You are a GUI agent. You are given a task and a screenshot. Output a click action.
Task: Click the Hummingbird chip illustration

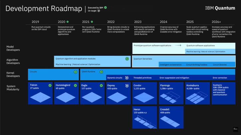pyautogui.click(x=65, y=97)
